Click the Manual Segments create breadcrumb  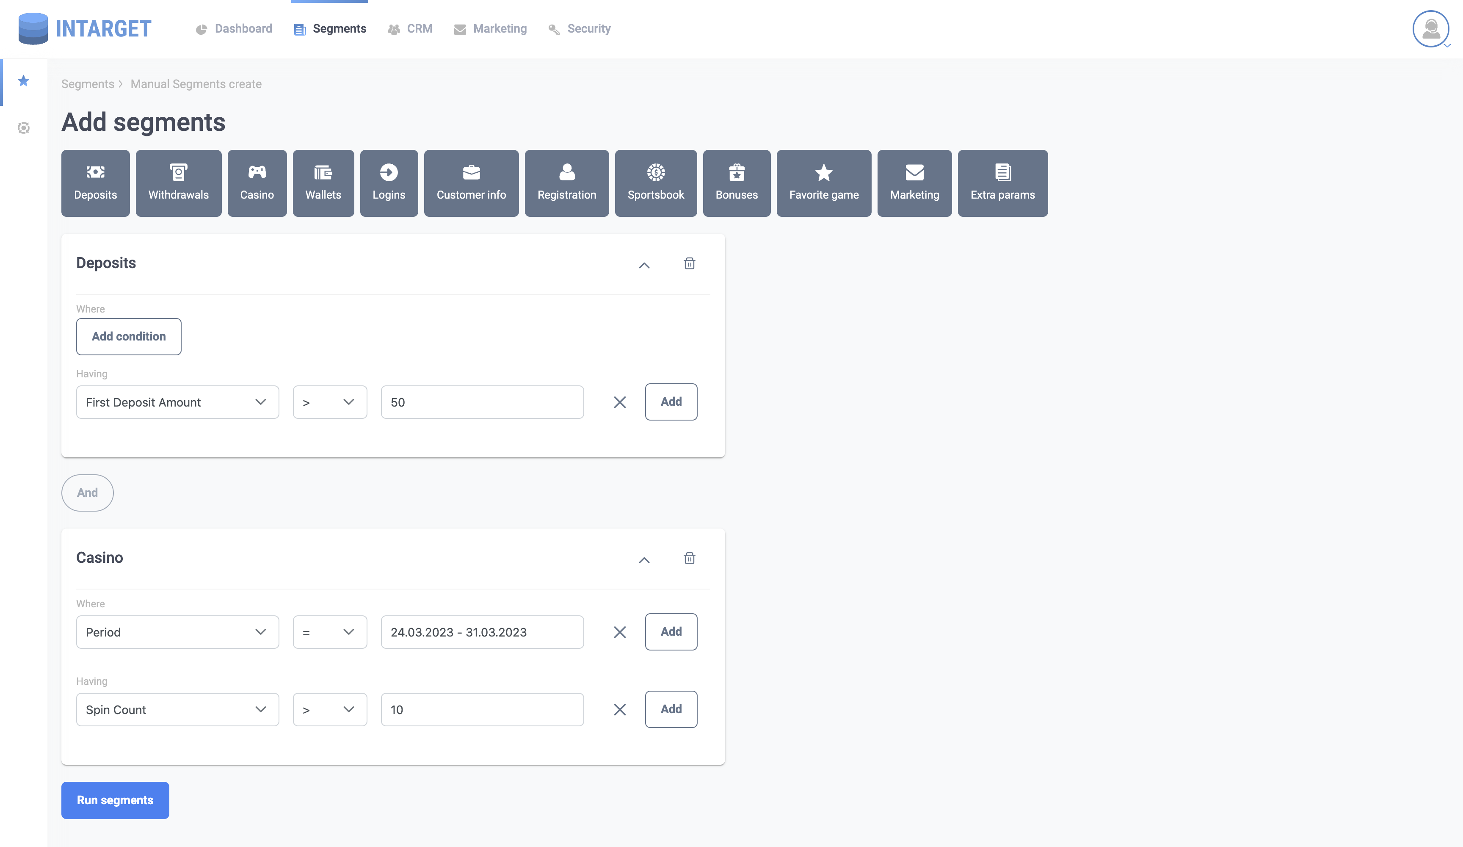point(196,84)
